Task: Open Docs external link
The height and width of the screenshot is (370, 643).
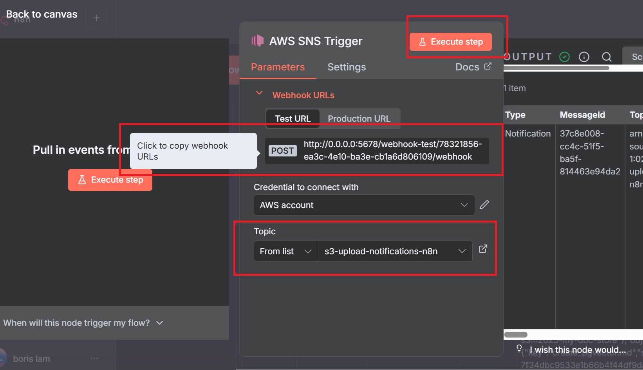Action: click(473, 67)
